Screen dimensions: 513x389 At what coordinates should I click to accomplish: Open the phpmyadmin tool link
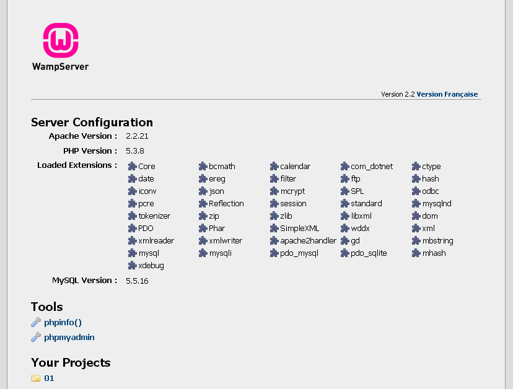tap(69, 338)
